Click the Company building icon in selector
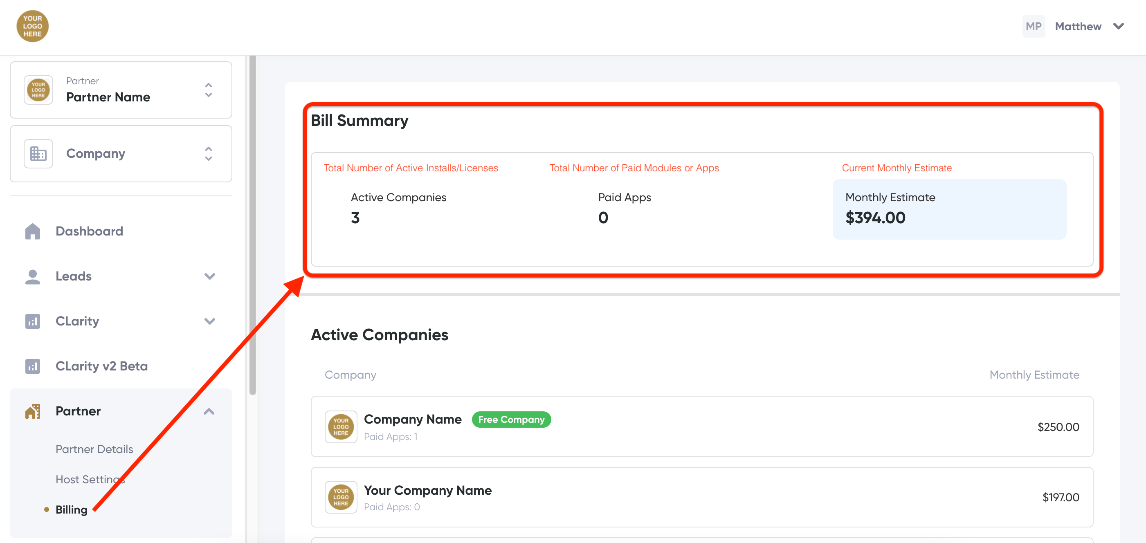The image size is (1146, 543). 38,154
